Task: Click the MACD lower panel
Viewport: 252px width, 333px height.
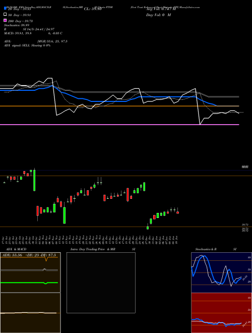Action: coord(30,313)
